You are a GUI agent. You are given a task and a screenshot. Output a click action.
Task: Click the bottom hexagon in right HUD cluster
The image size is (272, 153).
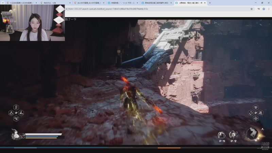pyautogui.click(x=256, y=119)
